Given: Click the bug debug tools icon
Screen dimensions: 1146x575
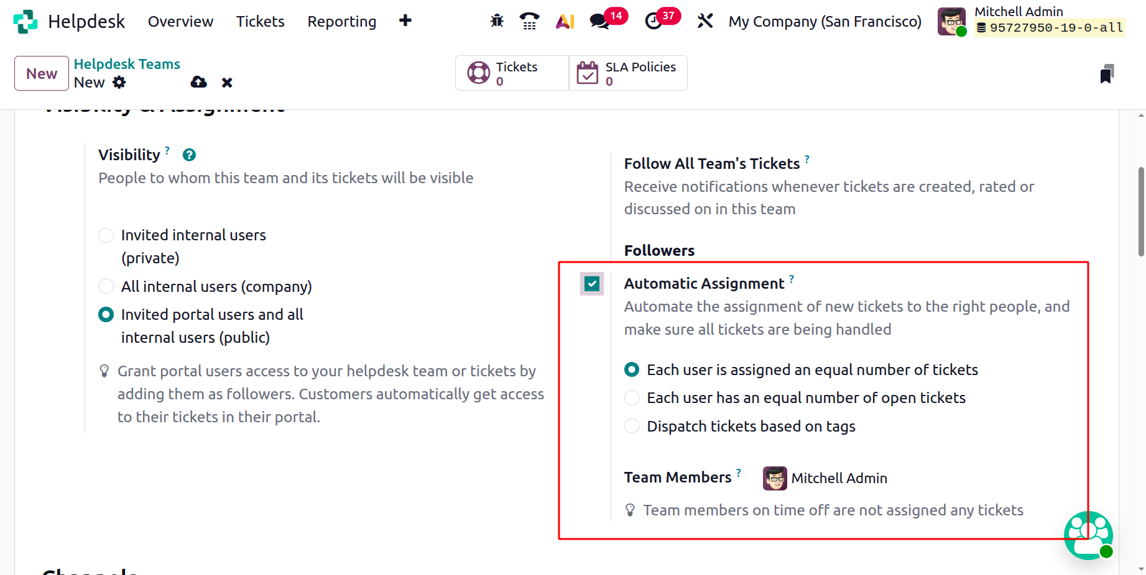Looking at the screenshot, I should (x=497, y=21).
